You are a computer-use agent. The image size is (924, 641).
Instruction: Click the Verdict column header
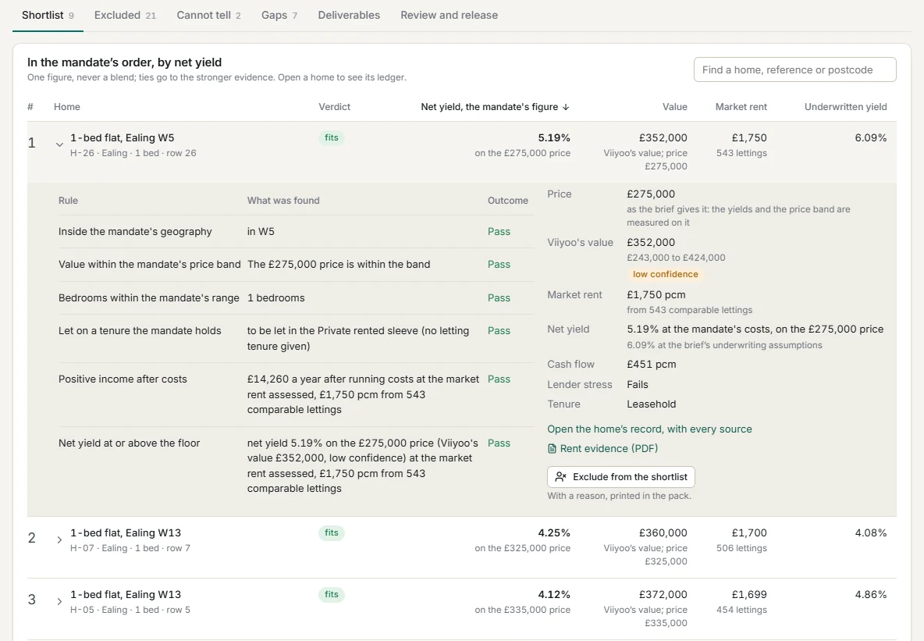pyautogui.click(x=334, y=107)
